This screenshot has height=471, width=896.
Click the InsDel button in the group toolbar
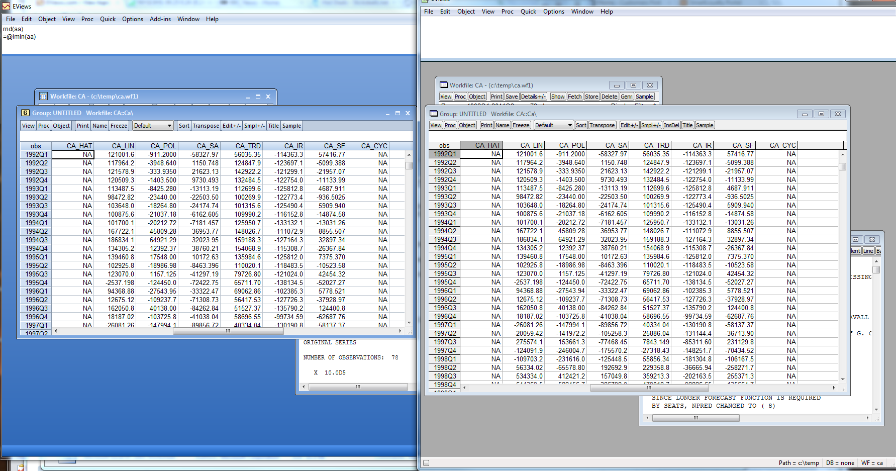click(x=671, y=125)
